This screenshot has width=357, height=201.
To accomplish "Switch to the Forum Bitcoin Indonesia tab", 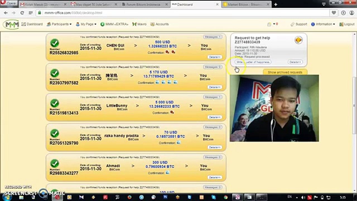I will pyautogui.click(x=145, y=4).
